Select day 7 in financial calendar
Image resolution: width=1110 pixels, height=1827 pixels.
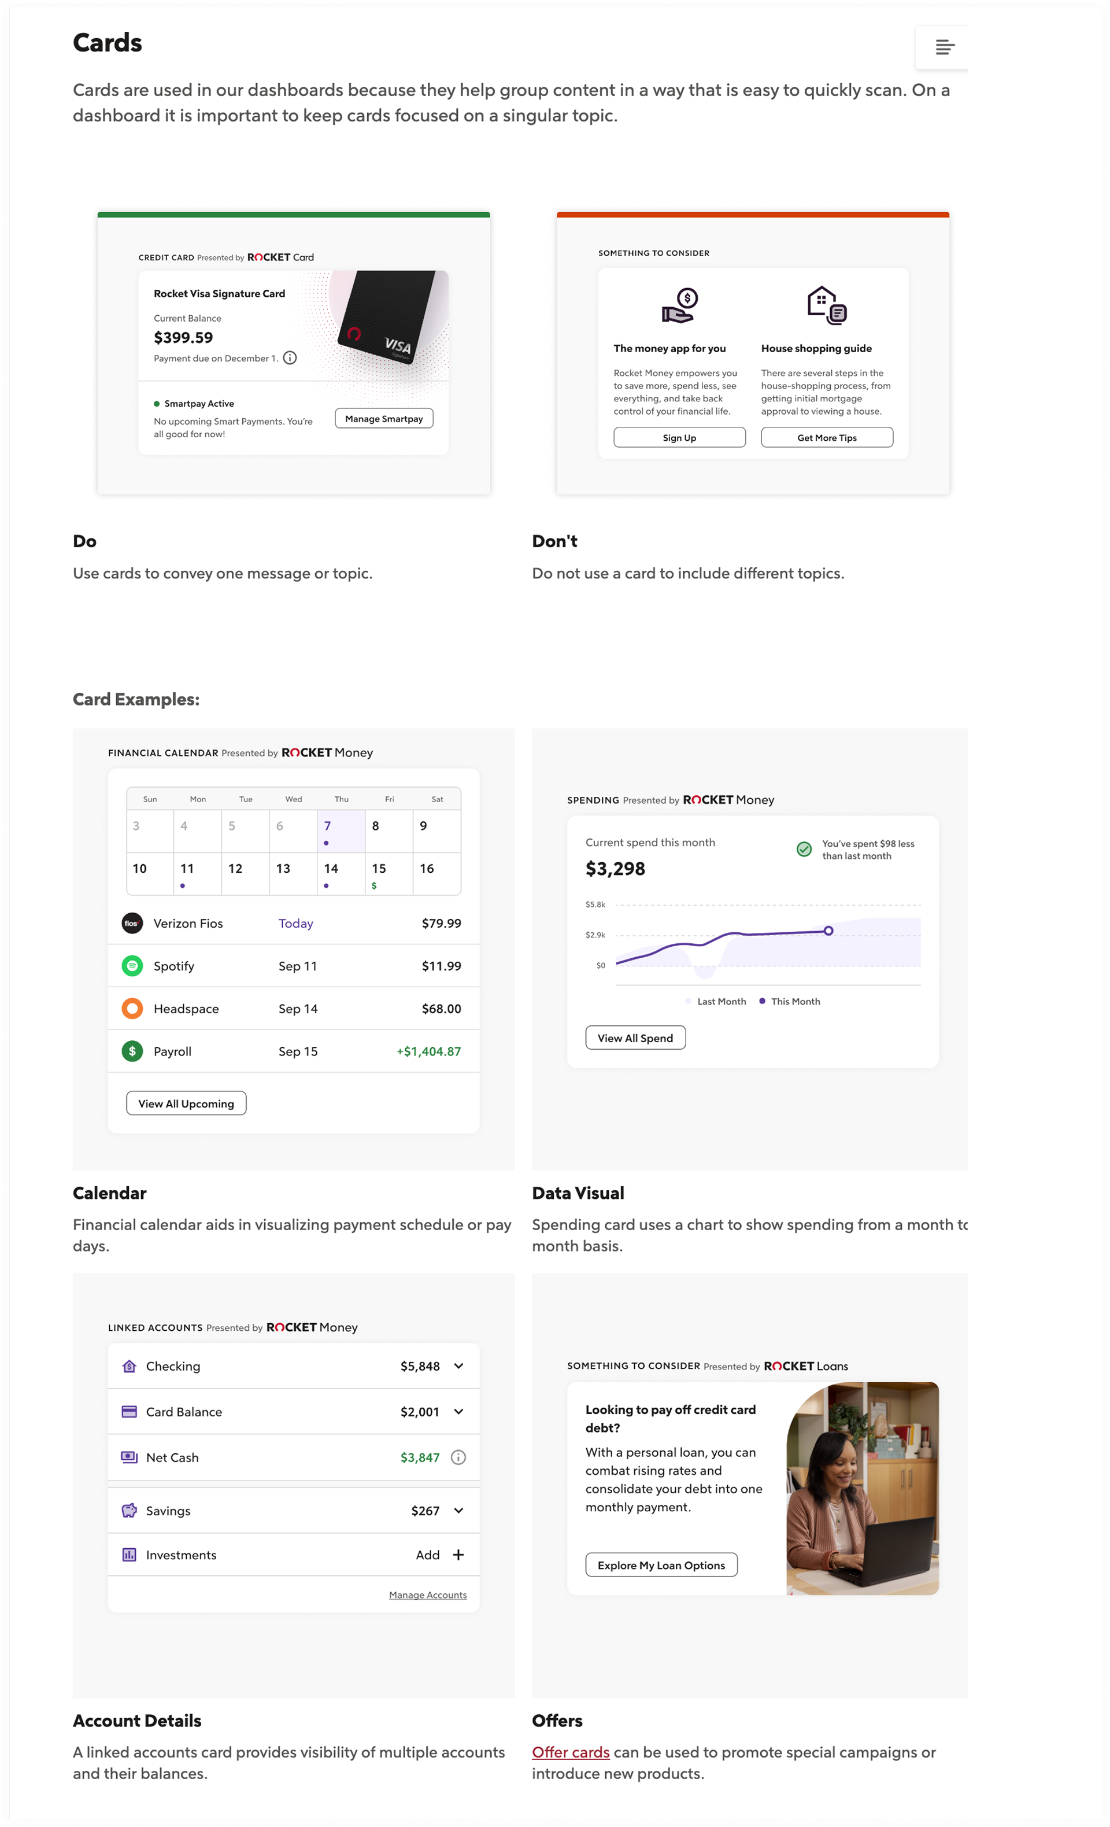tap(341, 831)
